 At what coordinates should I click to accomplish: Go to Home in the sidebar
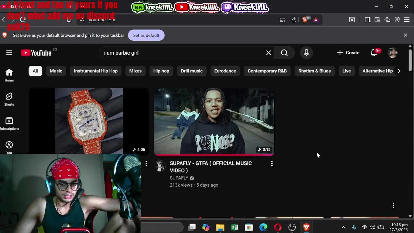tap(9, 75)
